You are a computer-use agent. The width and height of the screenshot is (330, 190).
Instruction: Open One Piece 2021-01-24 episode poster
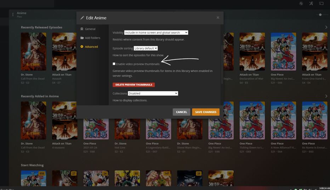point(96,129)
